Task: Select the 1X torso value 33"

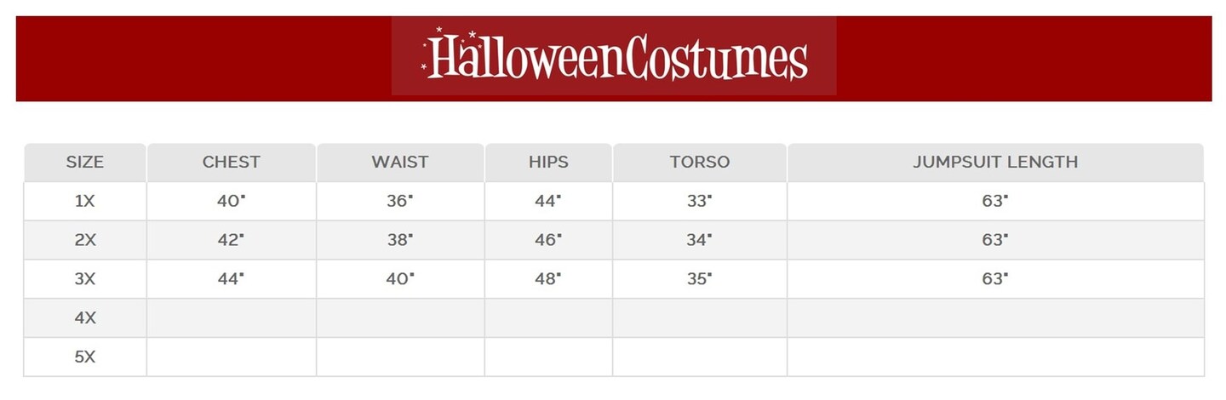Action: (x=699, y=202)
